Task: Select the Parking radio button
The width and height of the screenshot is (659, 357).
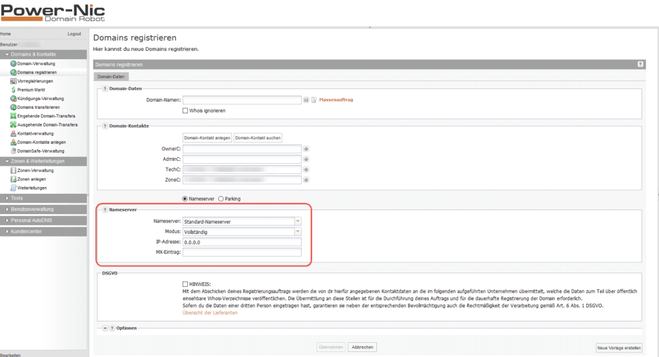Action: [x=221, y=198]
